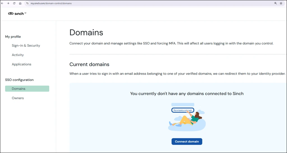Open Sign-in & Security settings
287x153 pixels.
[26, 46]
